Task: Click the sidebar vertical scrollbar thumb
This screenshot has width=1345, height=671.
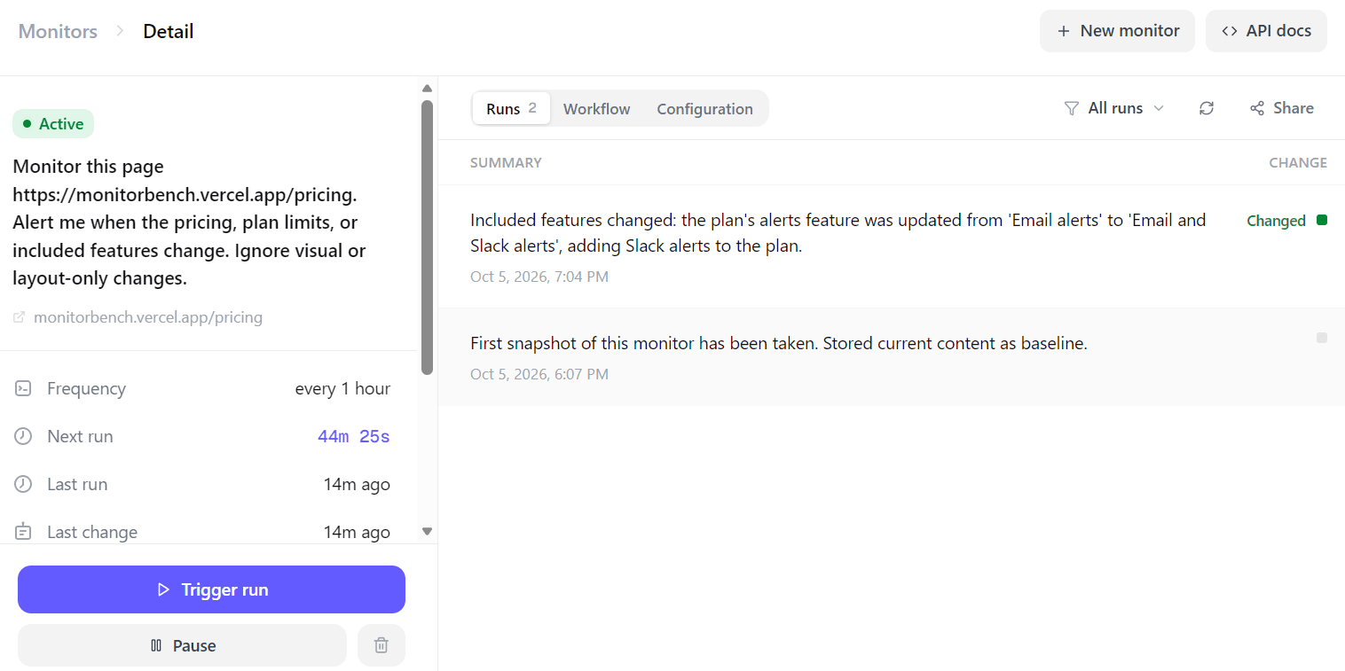Action: click(427, 237)
